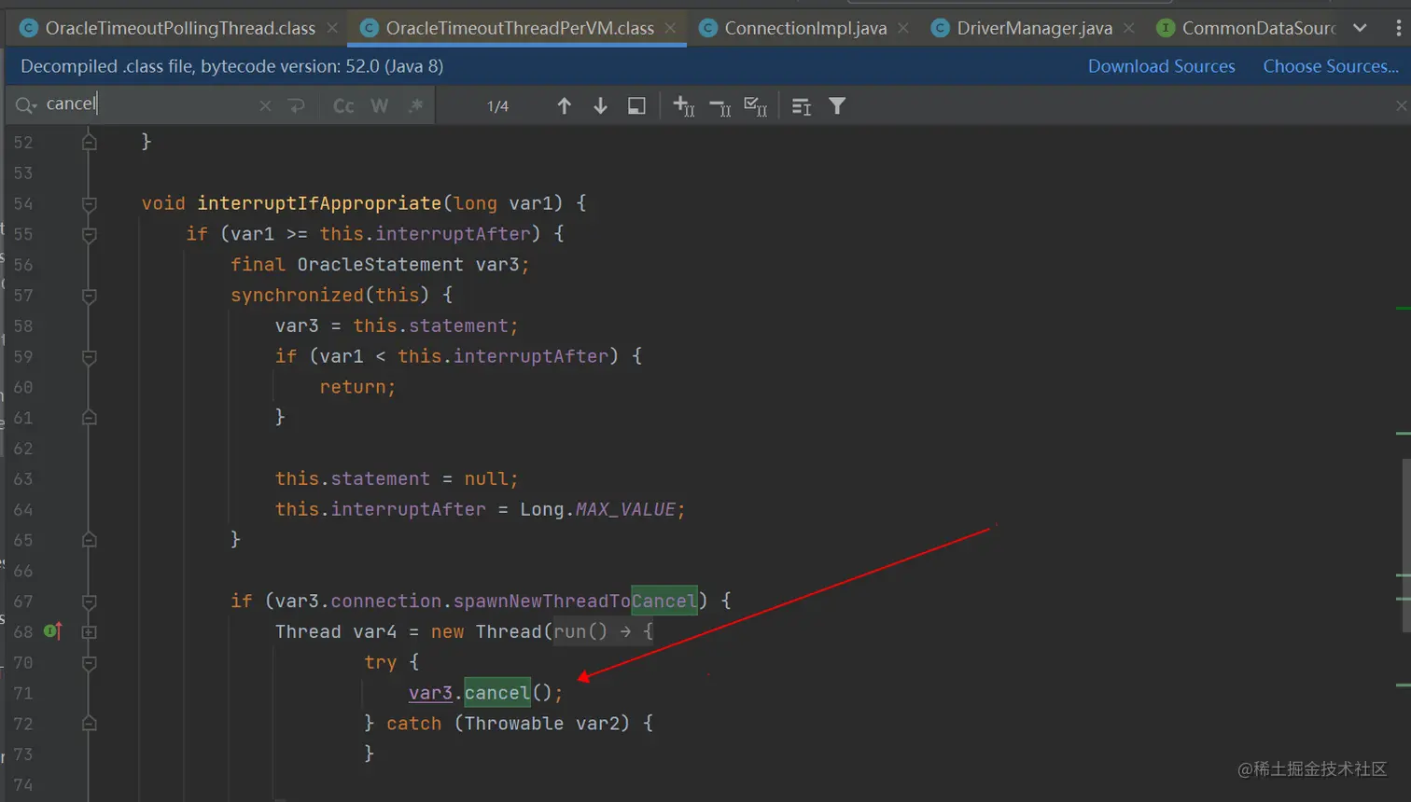The image size is (1411, 802).
Task: Close the ConnectionImpl.java tab
Action: coord(902,29)
